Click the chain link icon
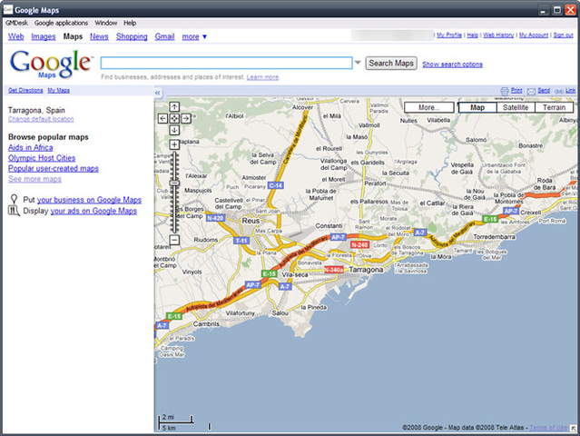580x436 pixels. point(559,92)
